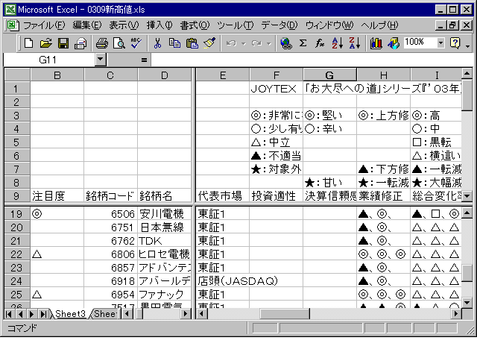Image resolution: width=477 pixels, height=358 pixels.
Task: Click the Map globe-and-chart icon
Action: [x=394, y=43]
